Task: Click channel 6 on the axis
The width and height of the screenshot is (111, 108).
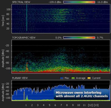Action: pyautogui.click(x=55, y=105)
